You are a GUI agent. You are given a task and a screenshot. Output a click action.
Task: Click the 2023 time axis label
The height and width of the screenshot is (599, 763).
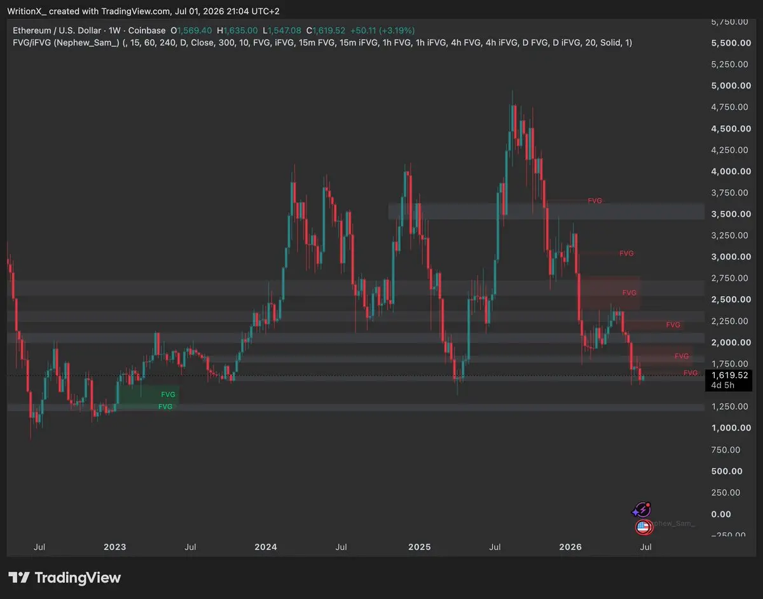pos(115,547)
